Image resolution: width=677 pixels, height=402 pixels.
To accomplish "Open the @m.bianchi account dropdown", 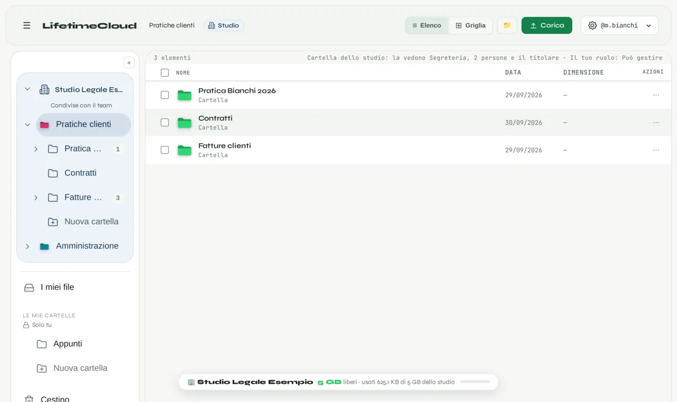I will coord(619,25).
